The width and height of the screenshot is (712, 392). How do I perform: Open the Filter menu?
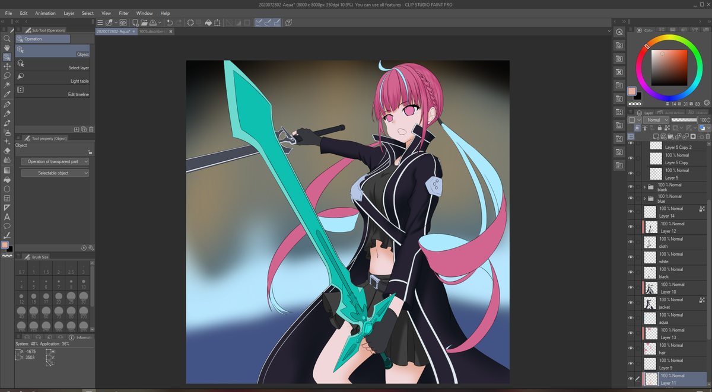(x=123, y=13)
